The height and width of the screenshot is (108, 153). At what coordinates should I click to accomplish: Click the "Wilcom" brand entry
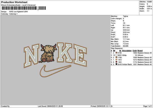140,55
